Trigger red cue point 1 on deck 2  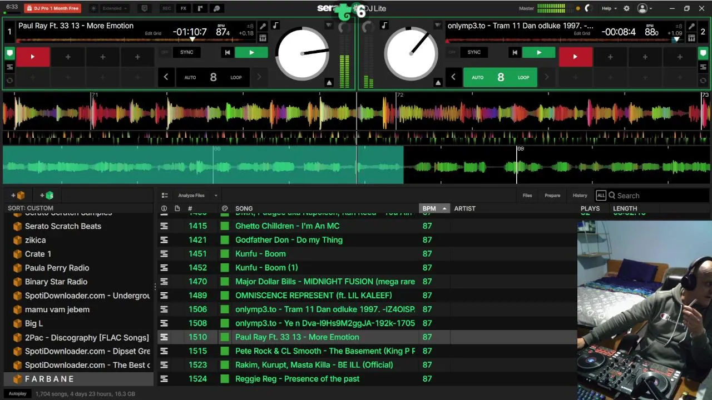[x=575, y=57]
